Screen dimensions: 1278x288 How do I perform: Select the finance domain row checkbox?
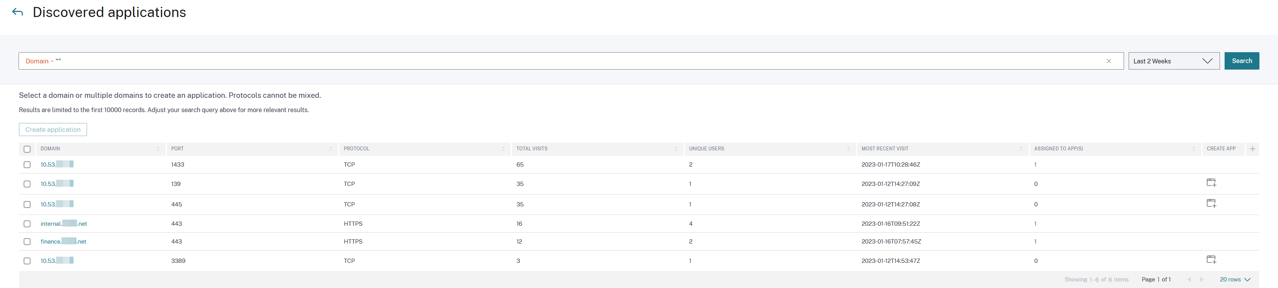coord(27,242)
